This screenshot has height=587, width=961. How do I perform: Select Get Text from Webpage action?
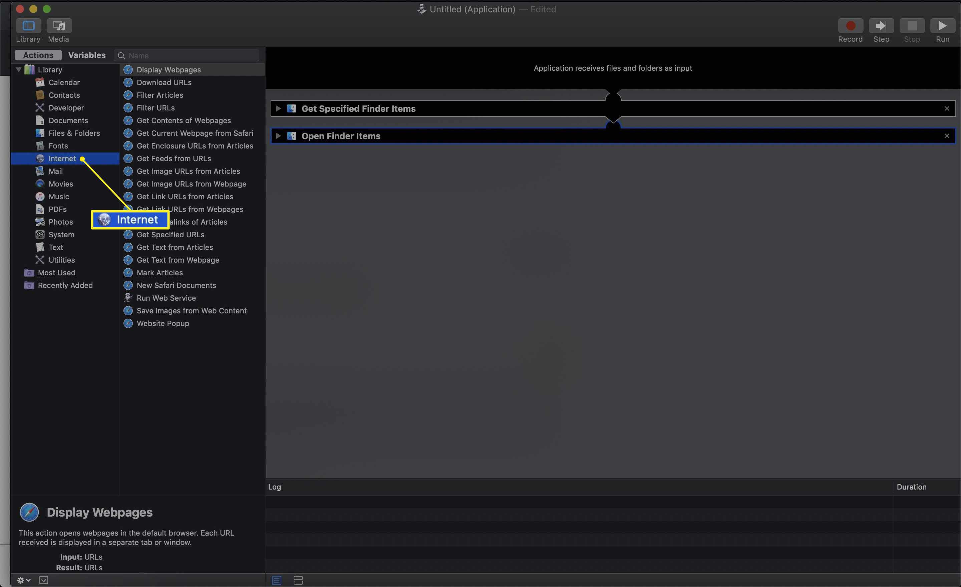click(178, 260)
